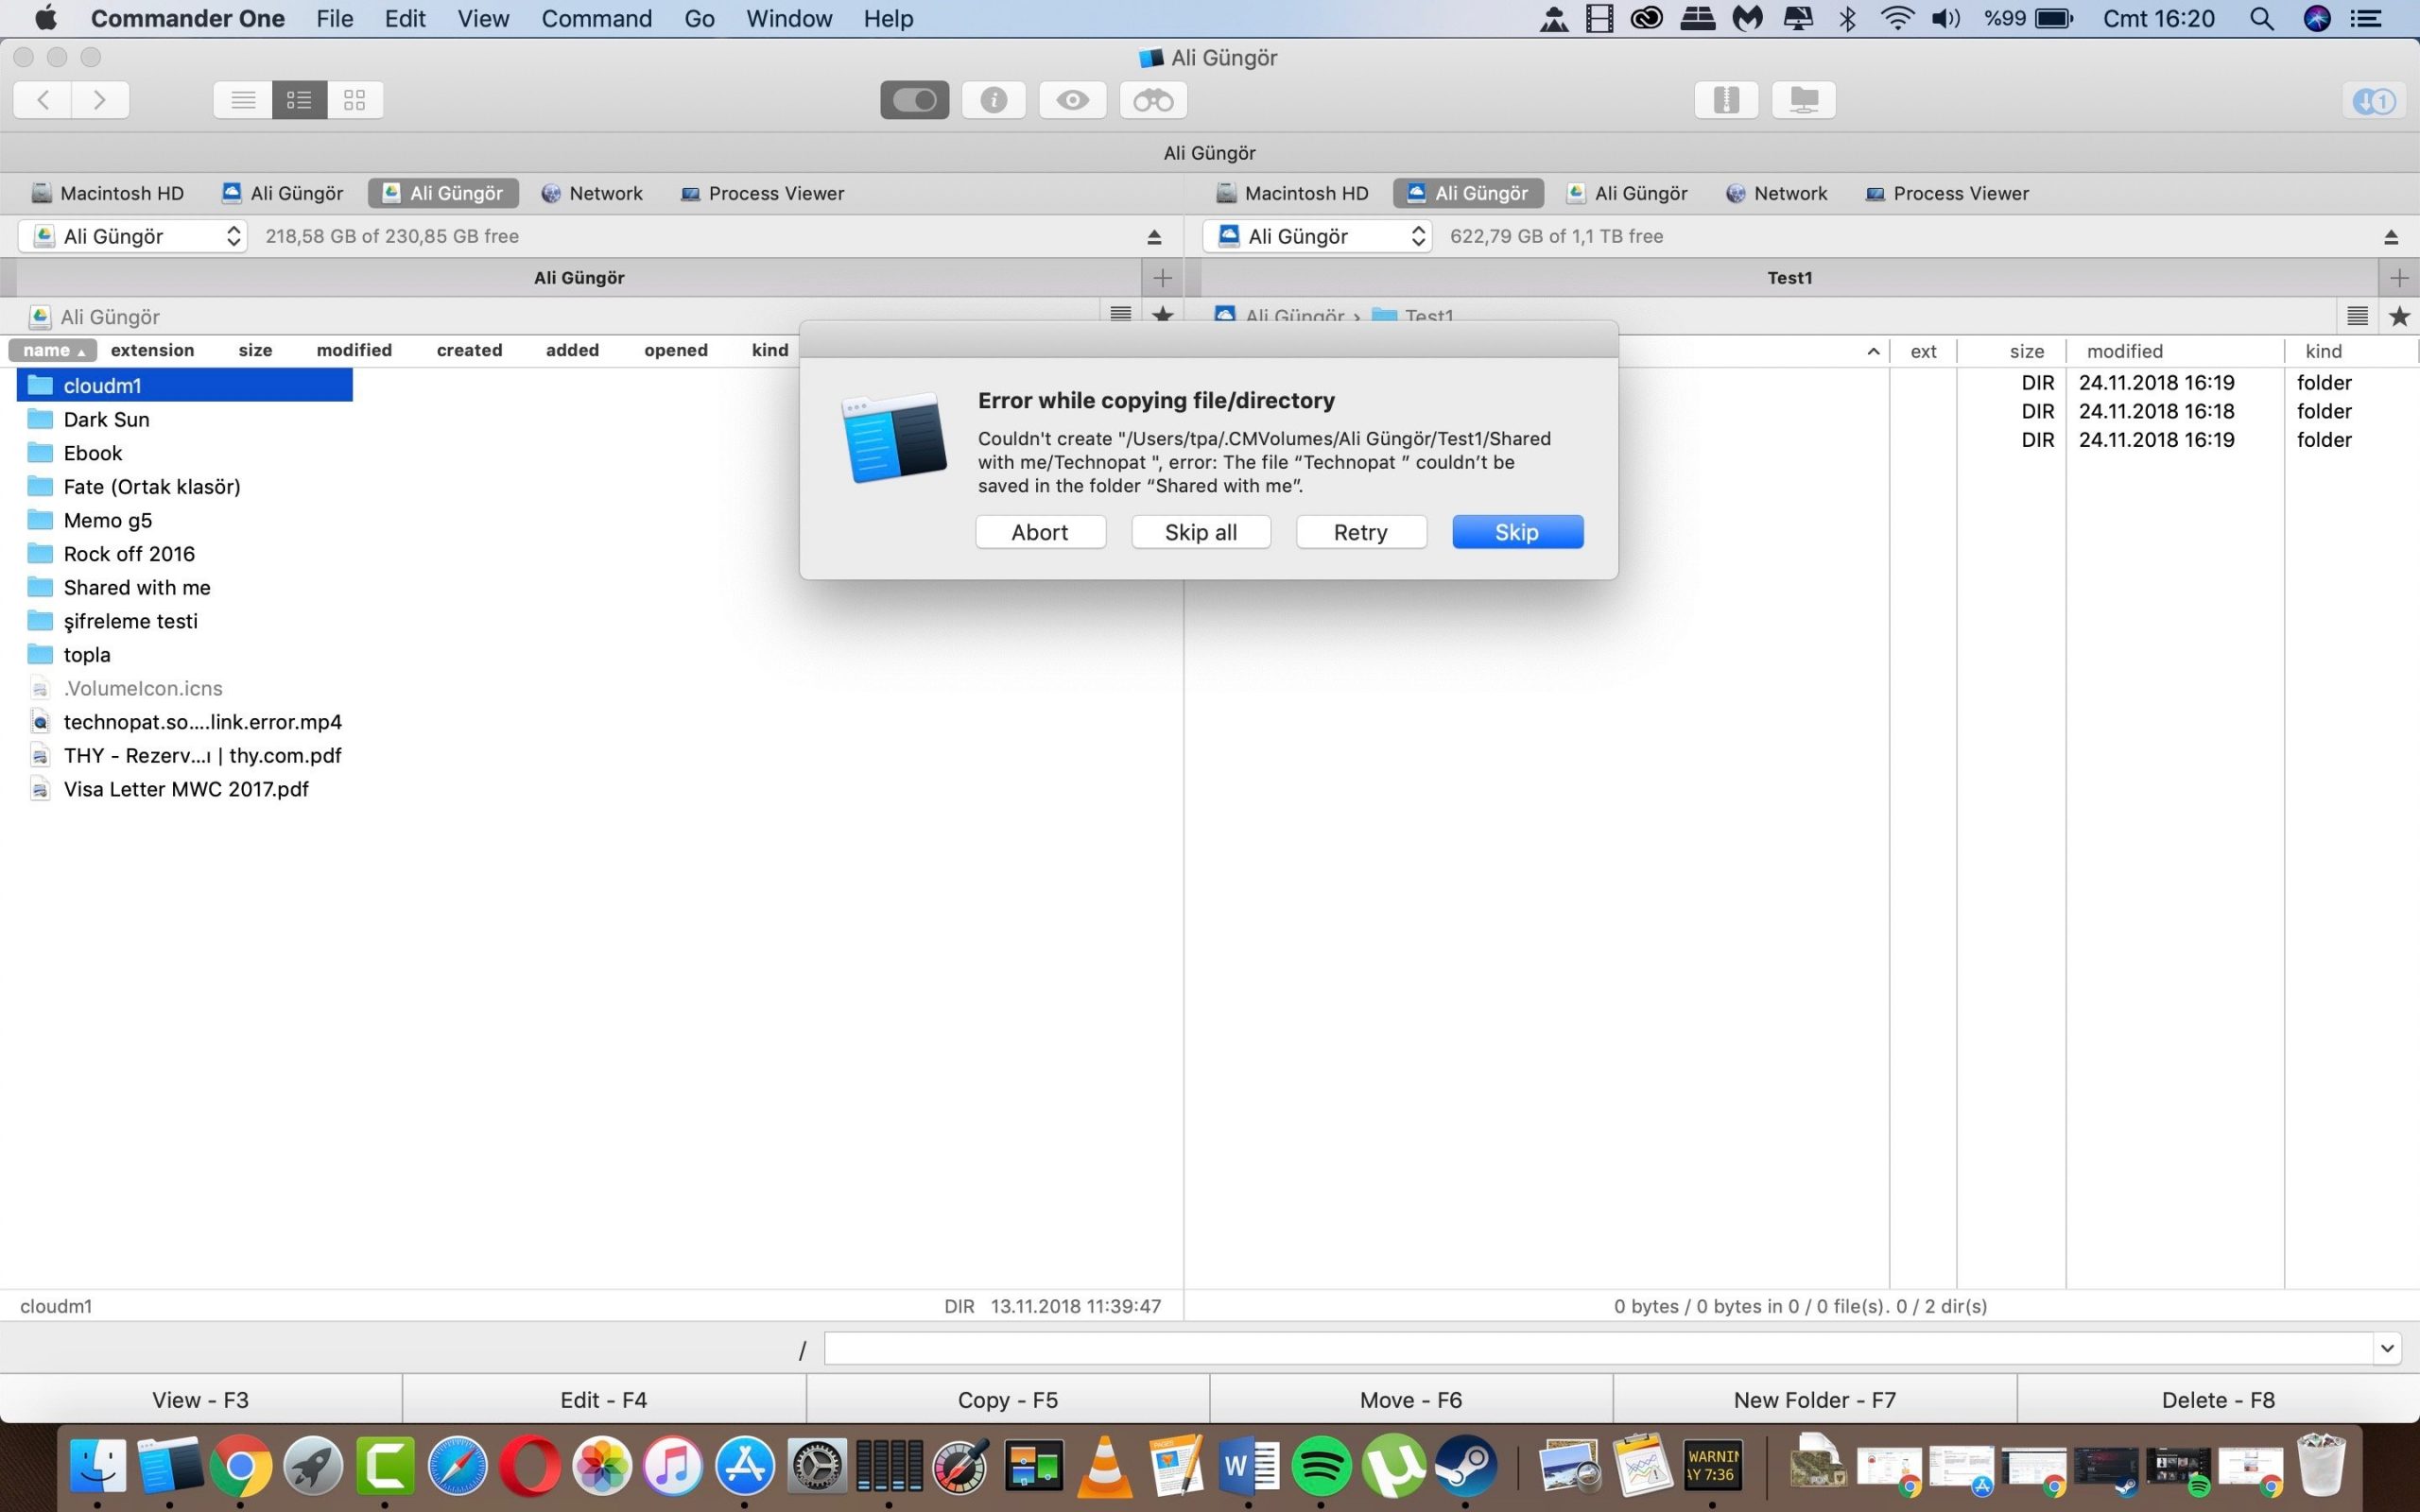Click favorites star icon in right panel
2420x1512 pixels.
tap(2399, 317)
